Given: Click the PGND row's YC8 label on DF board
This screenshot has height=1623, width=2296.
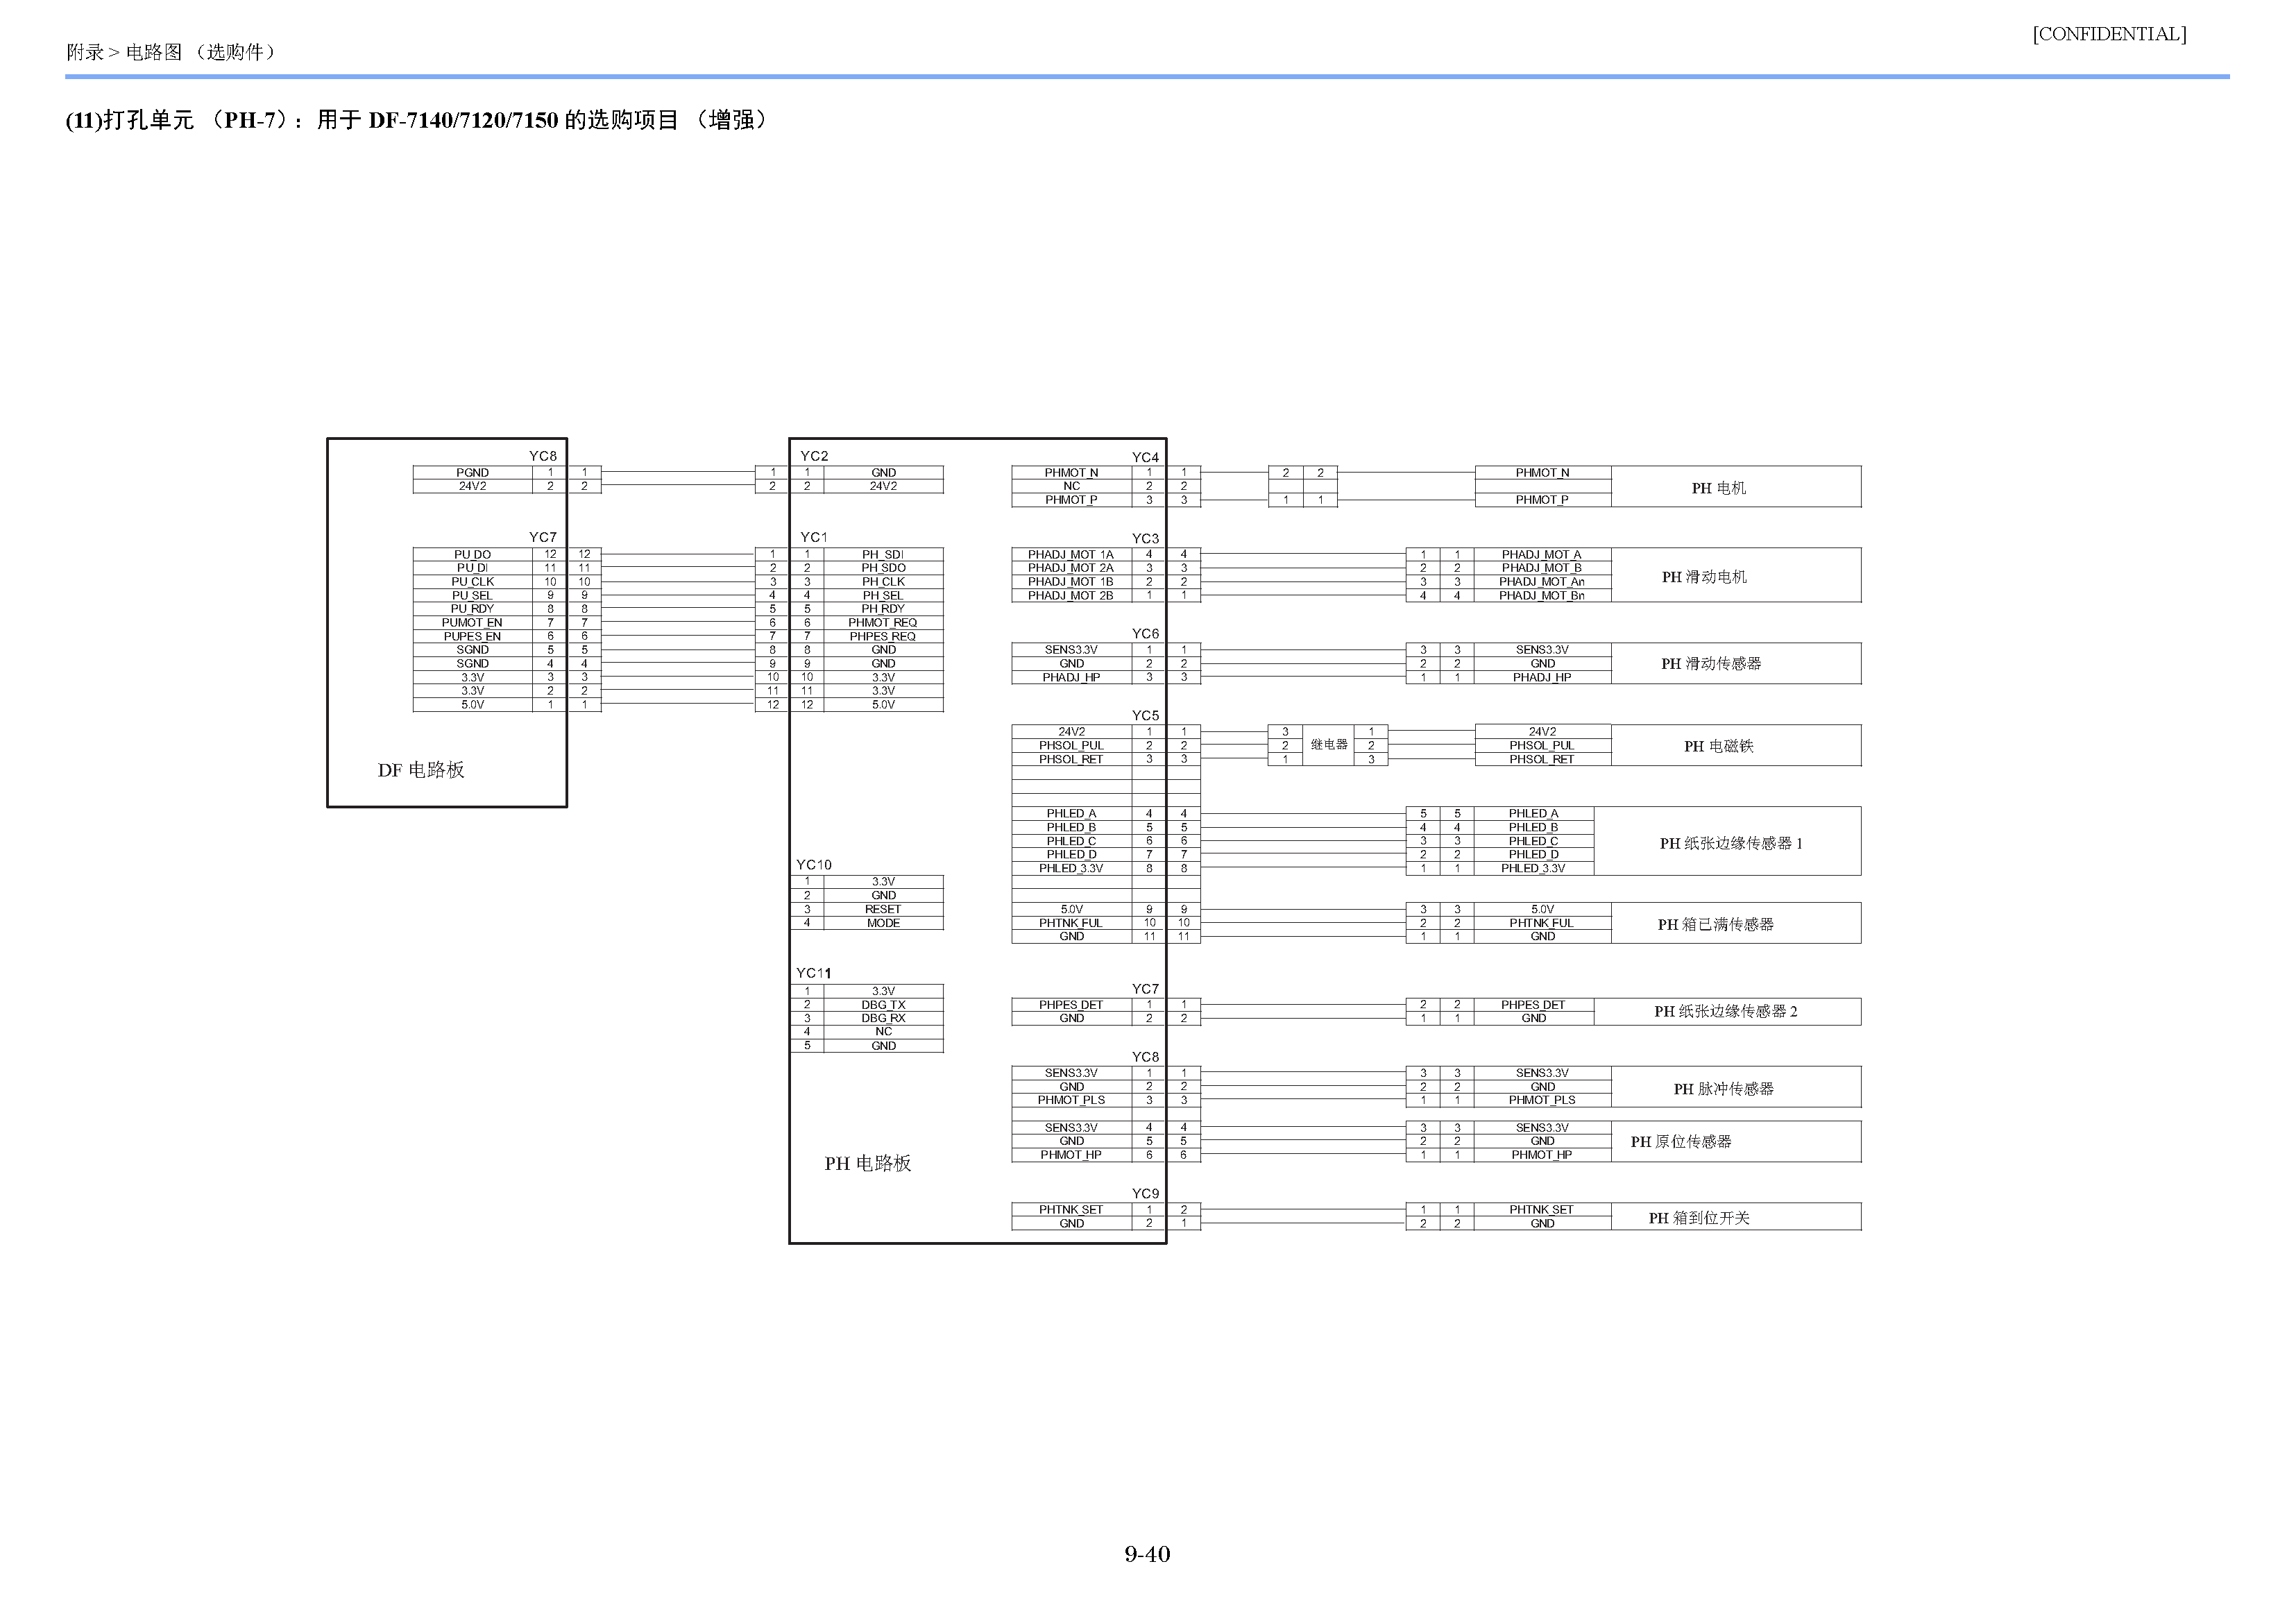Looking at the screenshot, I should (543, 456).
